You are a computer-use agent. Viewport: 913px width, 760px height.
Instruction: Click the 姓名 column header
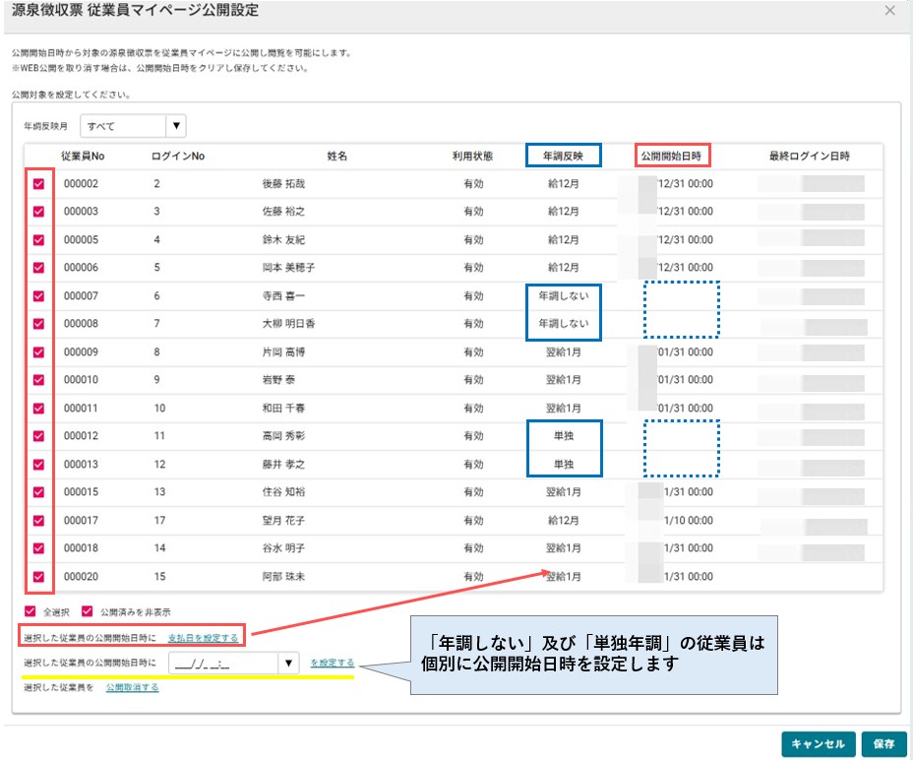click(337, 157)
